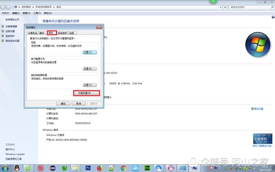This screenshot has height=172, width=275.
Task: Click 设置 button in 启动和故障恢复 section
Action: point(90,85)
